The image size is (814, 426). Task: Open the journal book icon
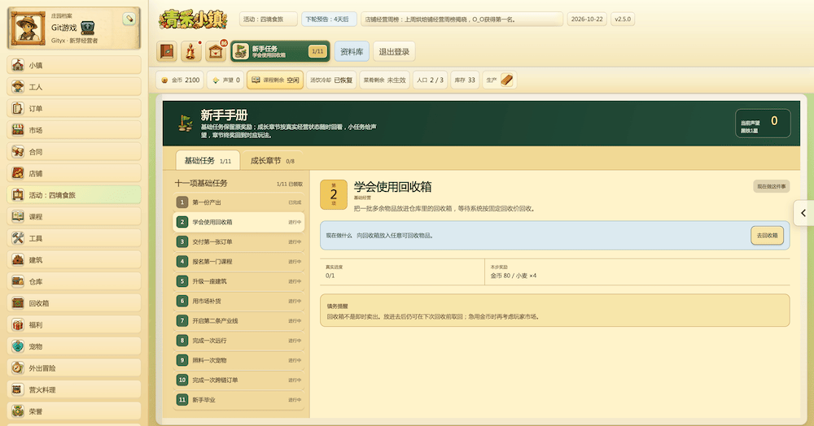(167, 51)
